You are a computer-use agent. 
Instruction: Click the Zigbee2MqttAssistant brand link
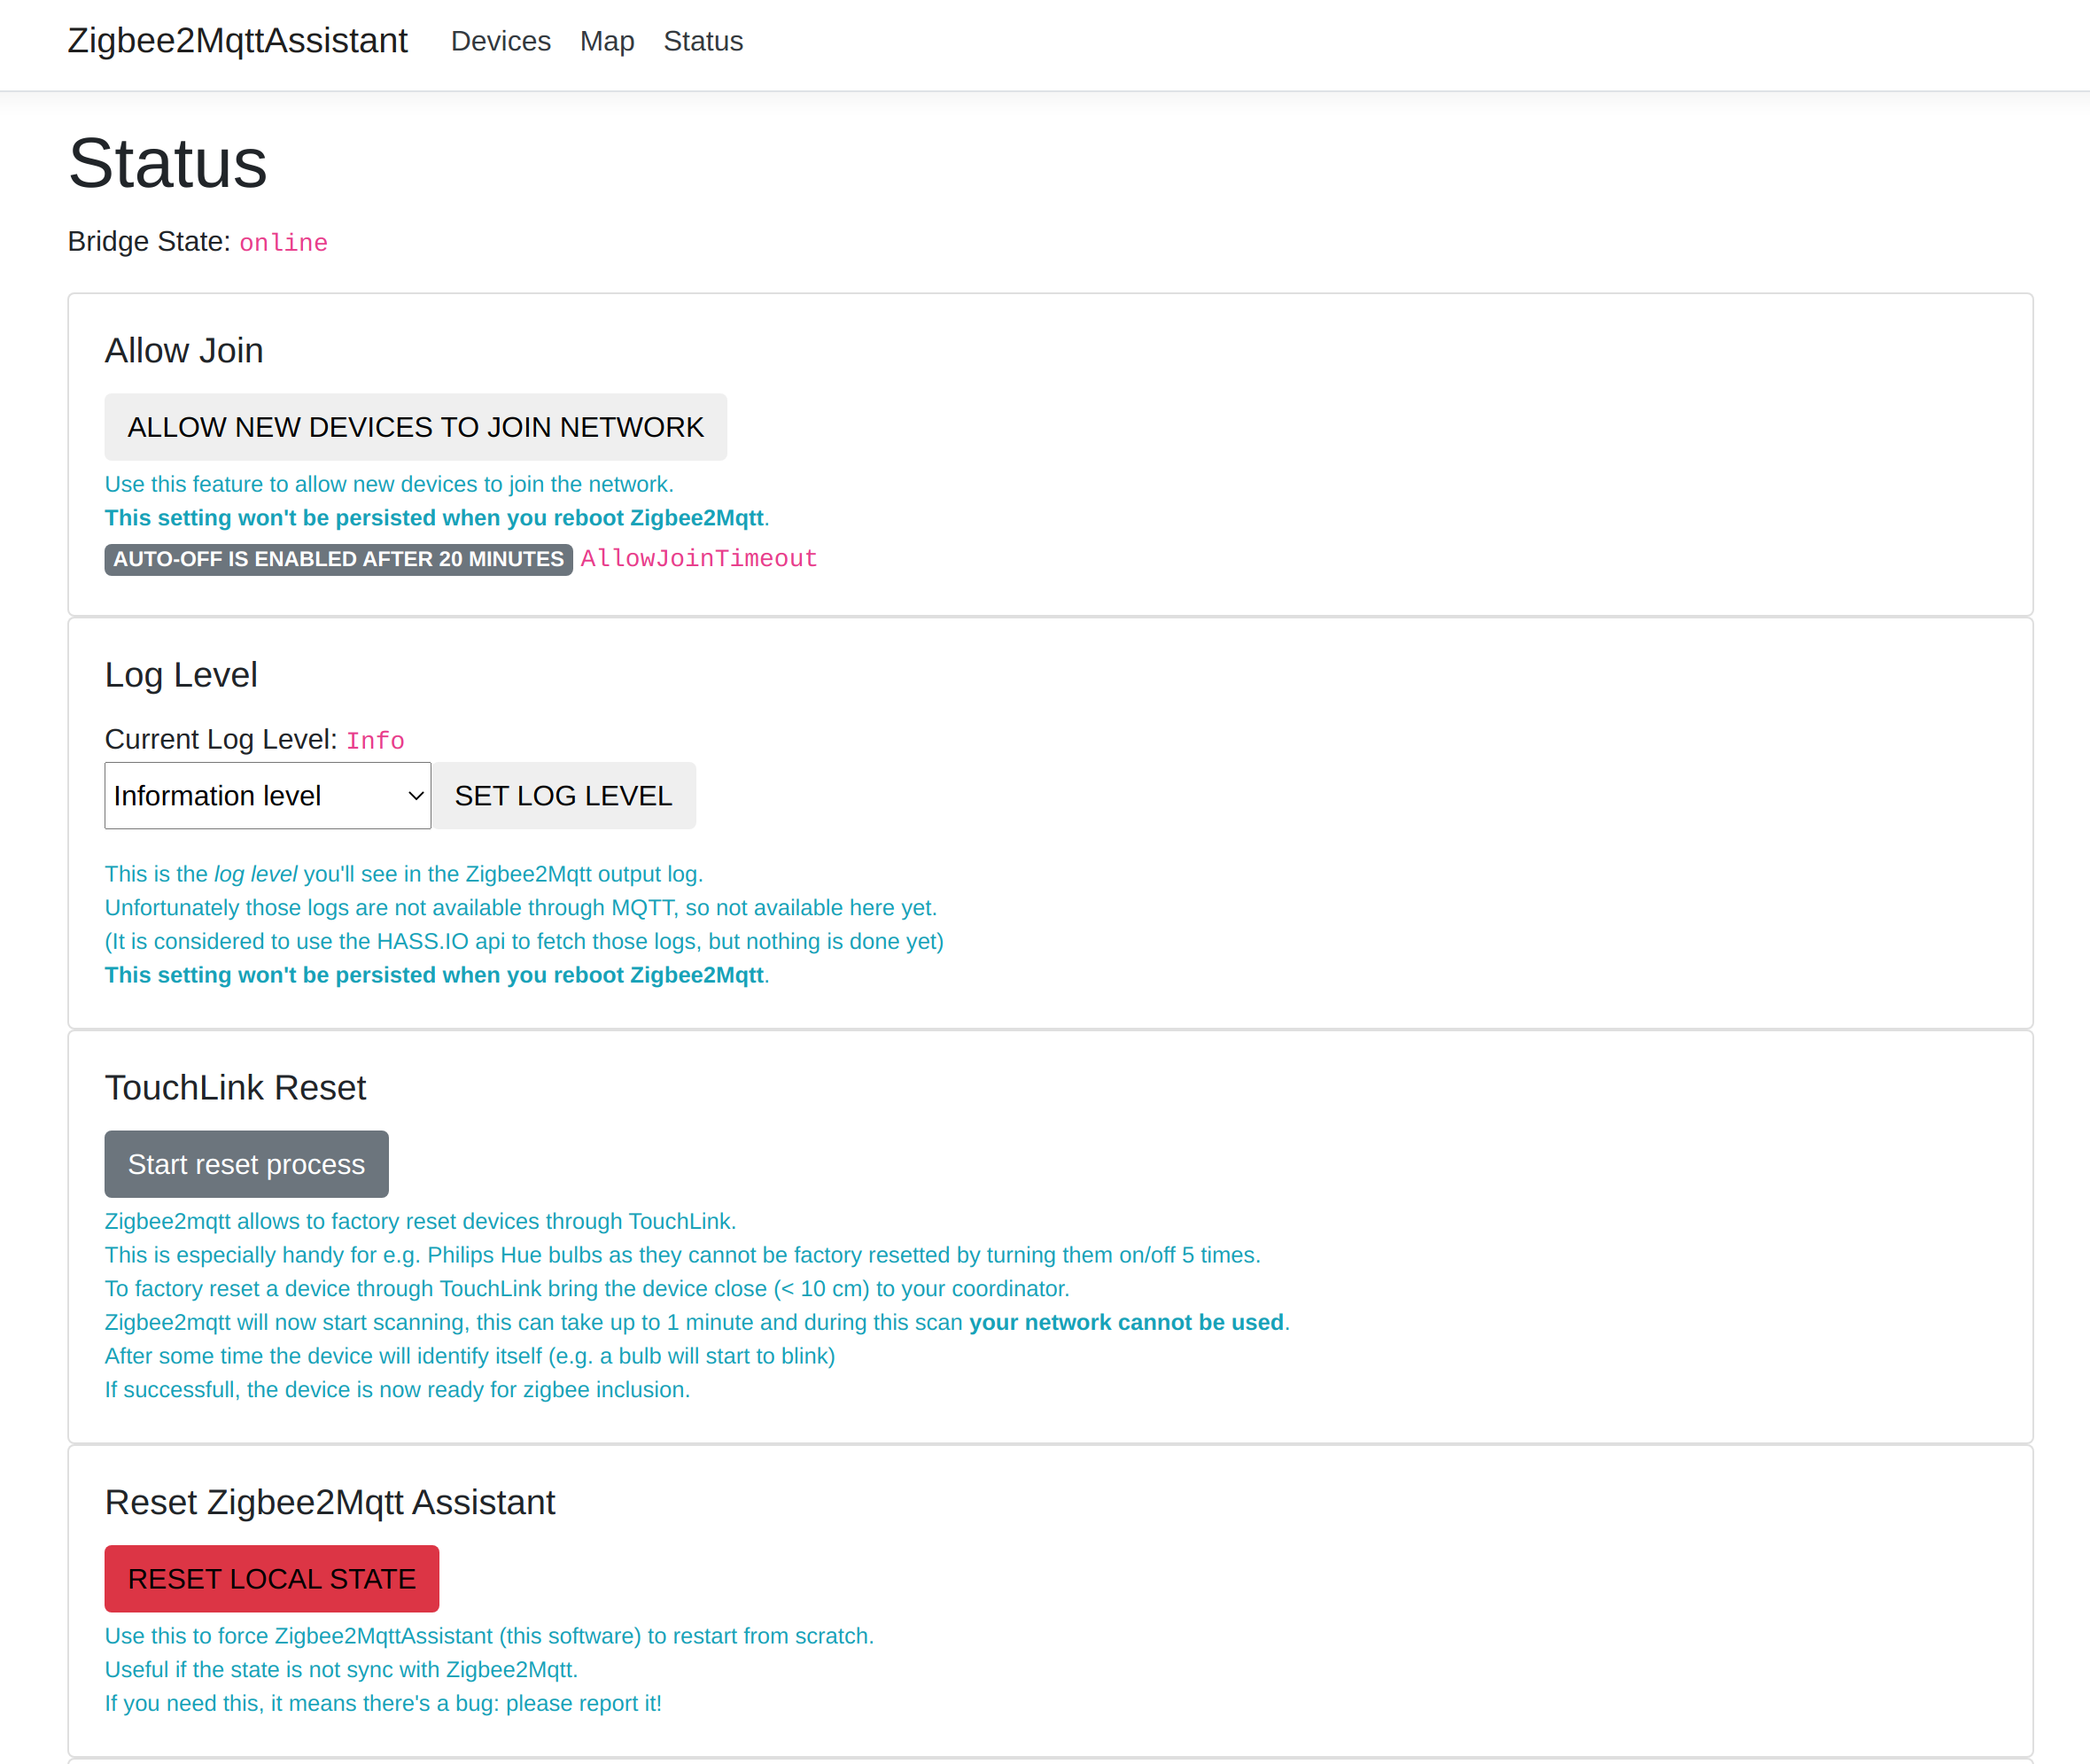coord(237,41)
